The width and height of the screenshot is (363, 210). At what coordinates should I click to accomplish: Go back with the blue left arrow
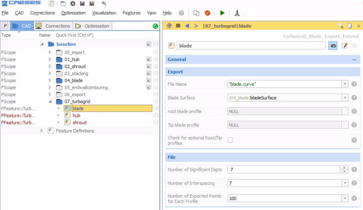click(187, 26)
